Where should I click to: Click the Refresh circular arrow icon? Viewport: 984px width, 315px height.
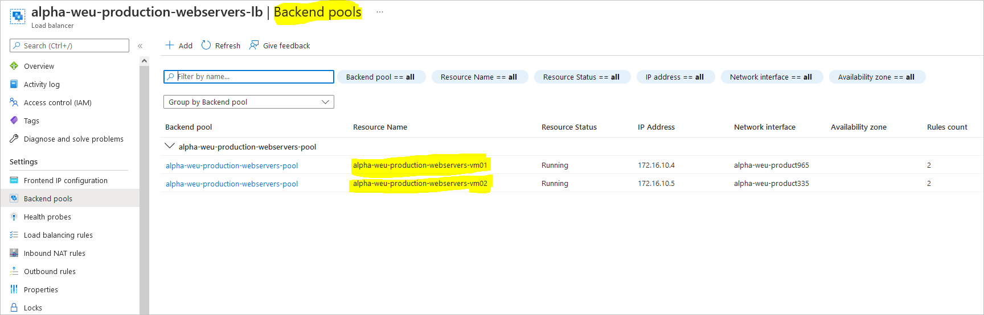coord(206,45)
